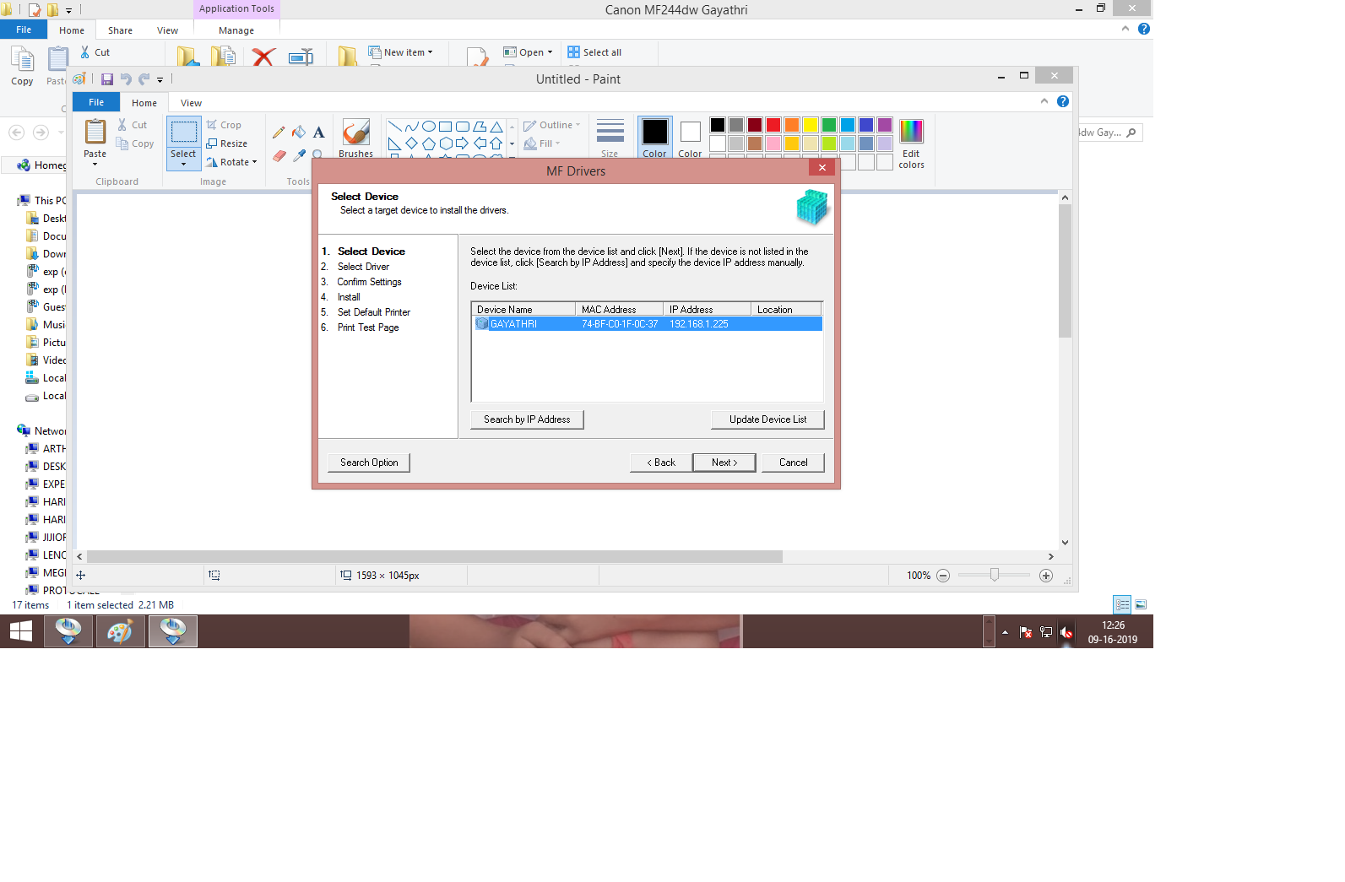Click the Delete red X in Explorer ribbon
This screenshot has height=882, width=1345.
click(263, 57)
